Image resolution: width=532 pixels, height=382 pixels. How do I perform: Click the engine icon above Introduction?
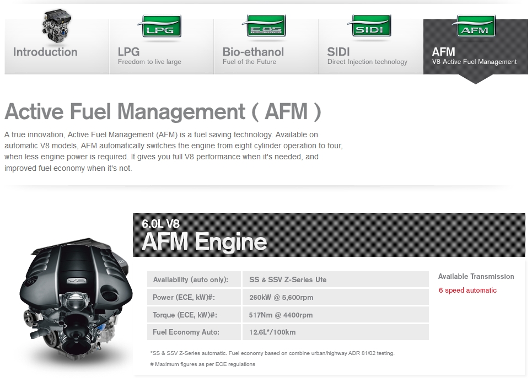pos(56,26)
